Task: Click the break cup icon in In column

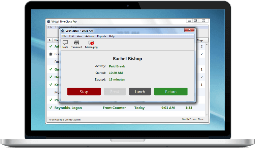Action: 50,54
